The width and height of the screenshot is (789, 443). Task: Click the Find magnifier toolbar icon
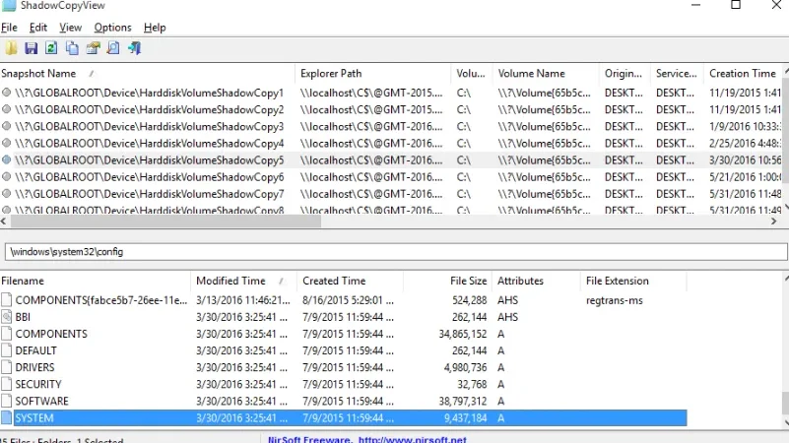point(113,48)
